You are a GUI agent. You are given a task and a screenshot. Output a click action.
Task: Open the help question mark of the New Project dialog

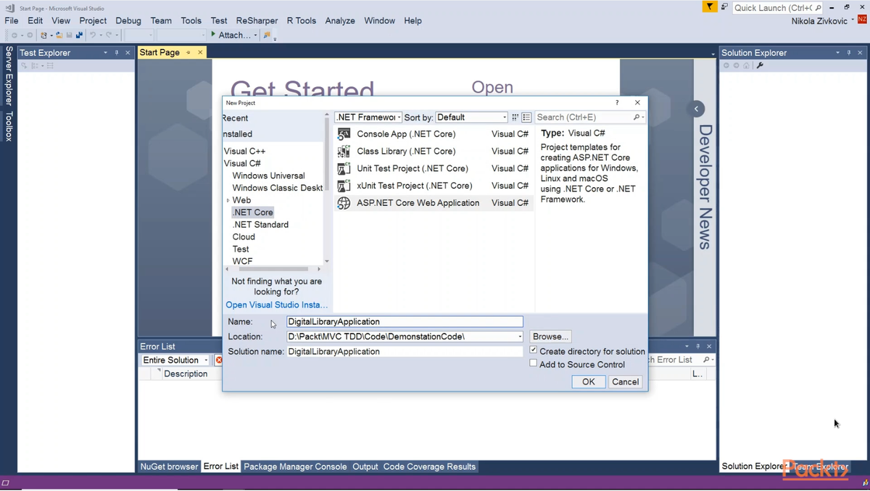(617, 103)
